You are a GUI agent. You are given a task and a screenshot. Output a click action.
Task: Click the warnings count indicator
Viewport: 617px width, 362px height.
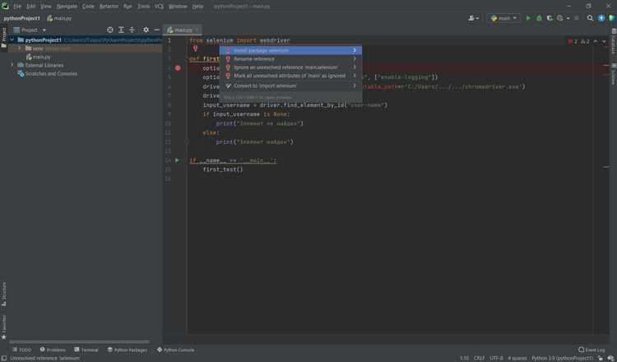pyautogui.click(x=585, y=41)
